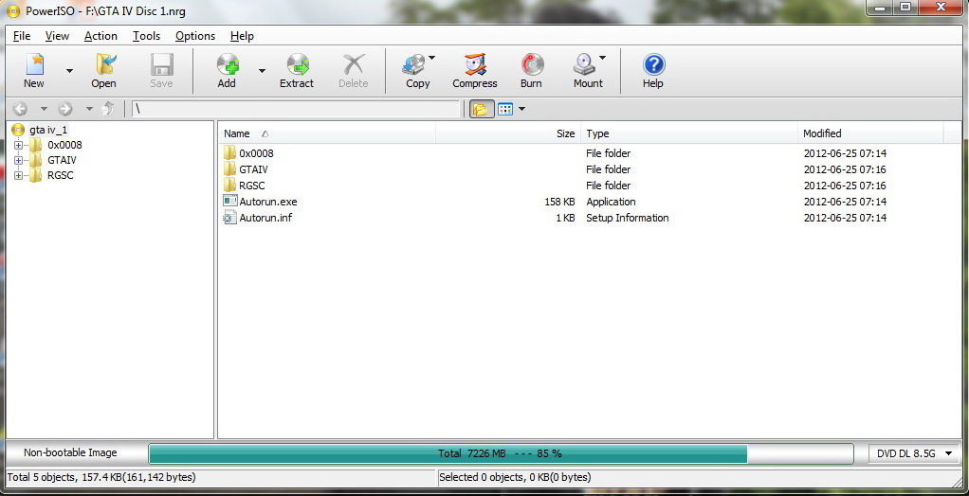Sort by the Modified column header
The width and height of the screenshot is (969, 496).
pos(870,133)
